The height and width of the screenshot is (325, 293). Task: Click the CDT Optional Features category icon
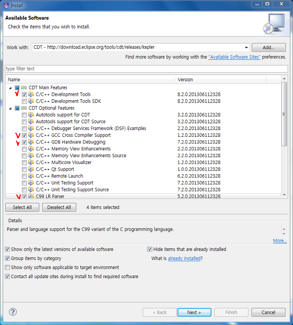pyautogui.click(x=24, y=108)
